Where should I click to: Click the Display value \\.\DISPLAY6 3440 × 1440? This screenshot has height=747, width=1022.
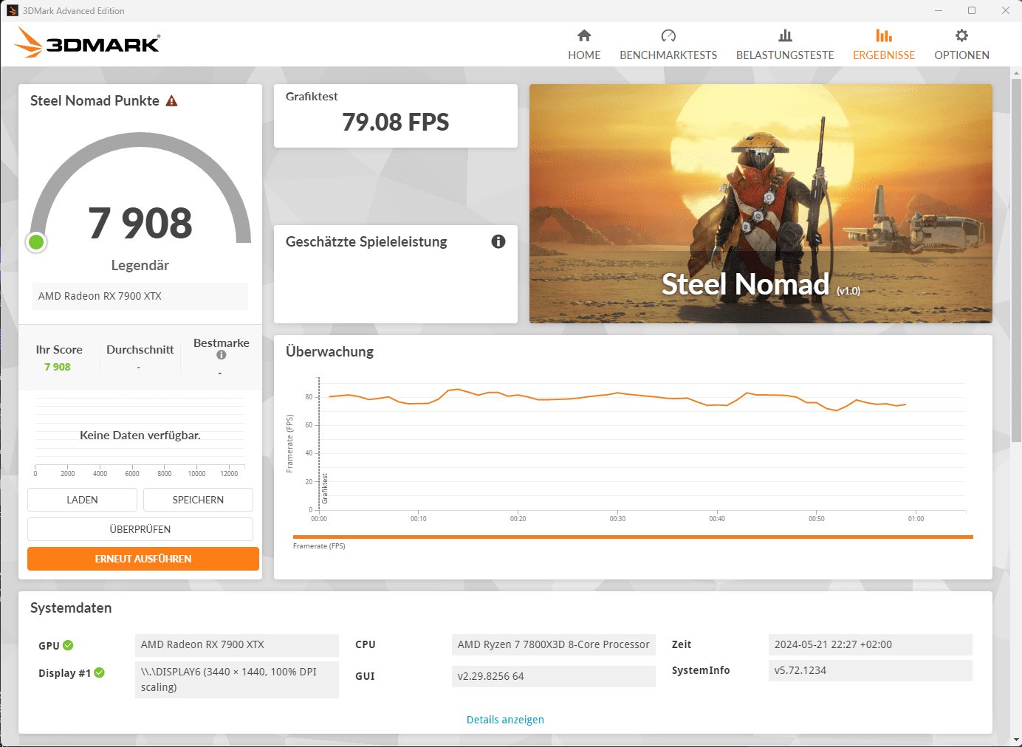[237, 679]
